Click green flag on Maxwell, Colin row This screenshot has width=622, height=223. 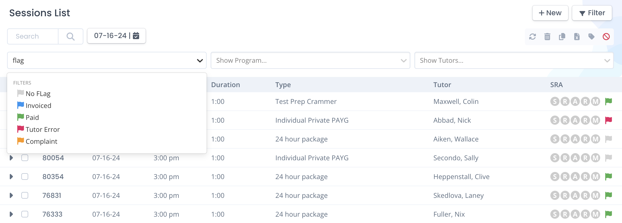click(609, 101)
